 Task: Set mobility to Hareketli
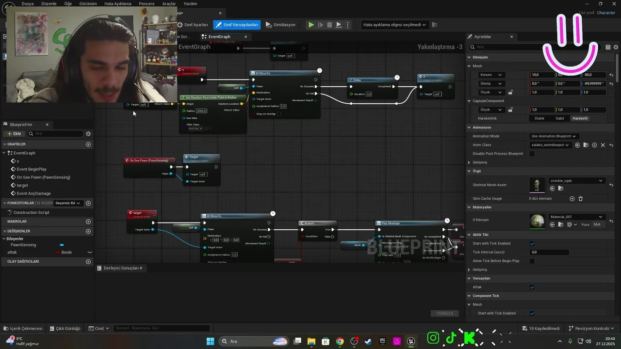pyautogui.click(x=580, y=118)
